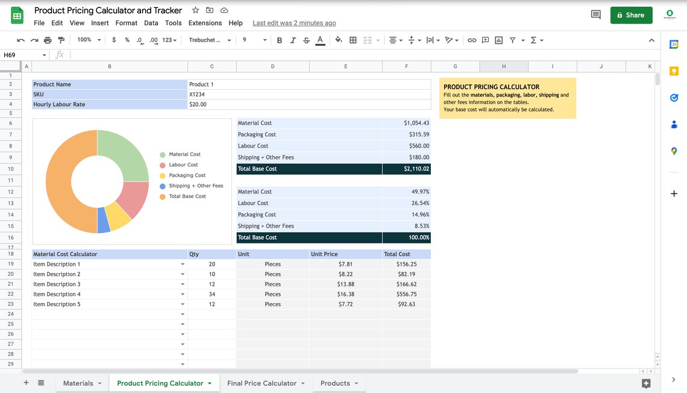
Task: Open Google Calendar in the side panel
Action: click(674, 43)
